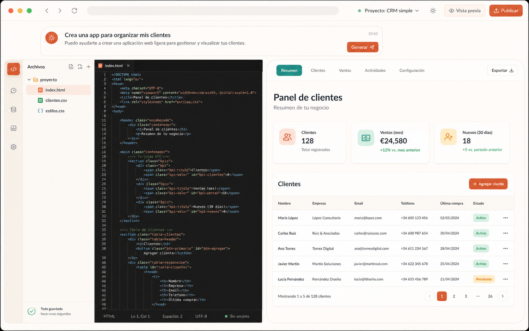Click the HTML language status bar entry

coord(109,316)
